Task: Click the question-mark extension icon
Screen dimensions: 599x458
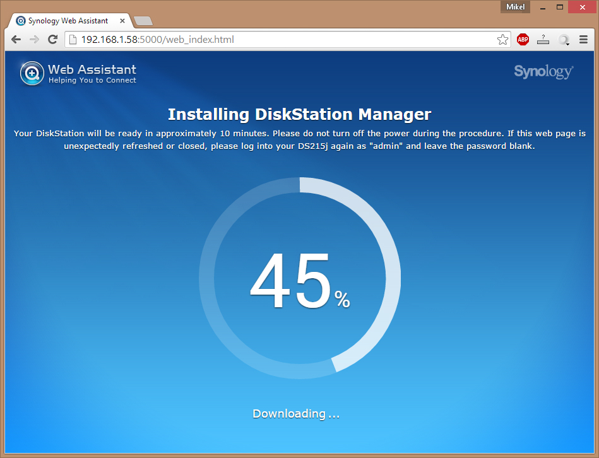Action: click(x=543, y=39)
